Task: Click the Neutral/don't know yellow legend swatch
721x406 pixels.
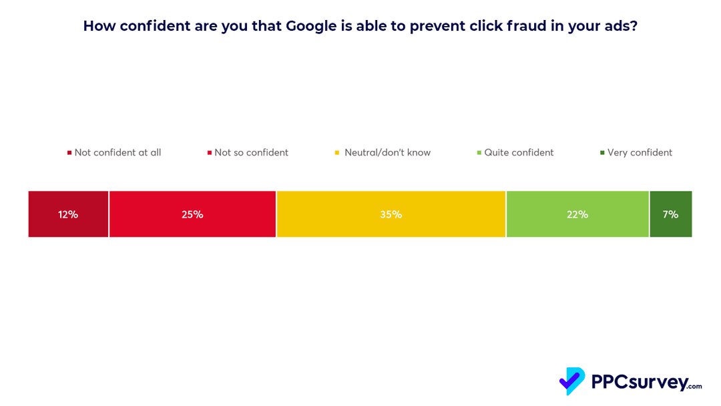Action: (x=337, y=153)
